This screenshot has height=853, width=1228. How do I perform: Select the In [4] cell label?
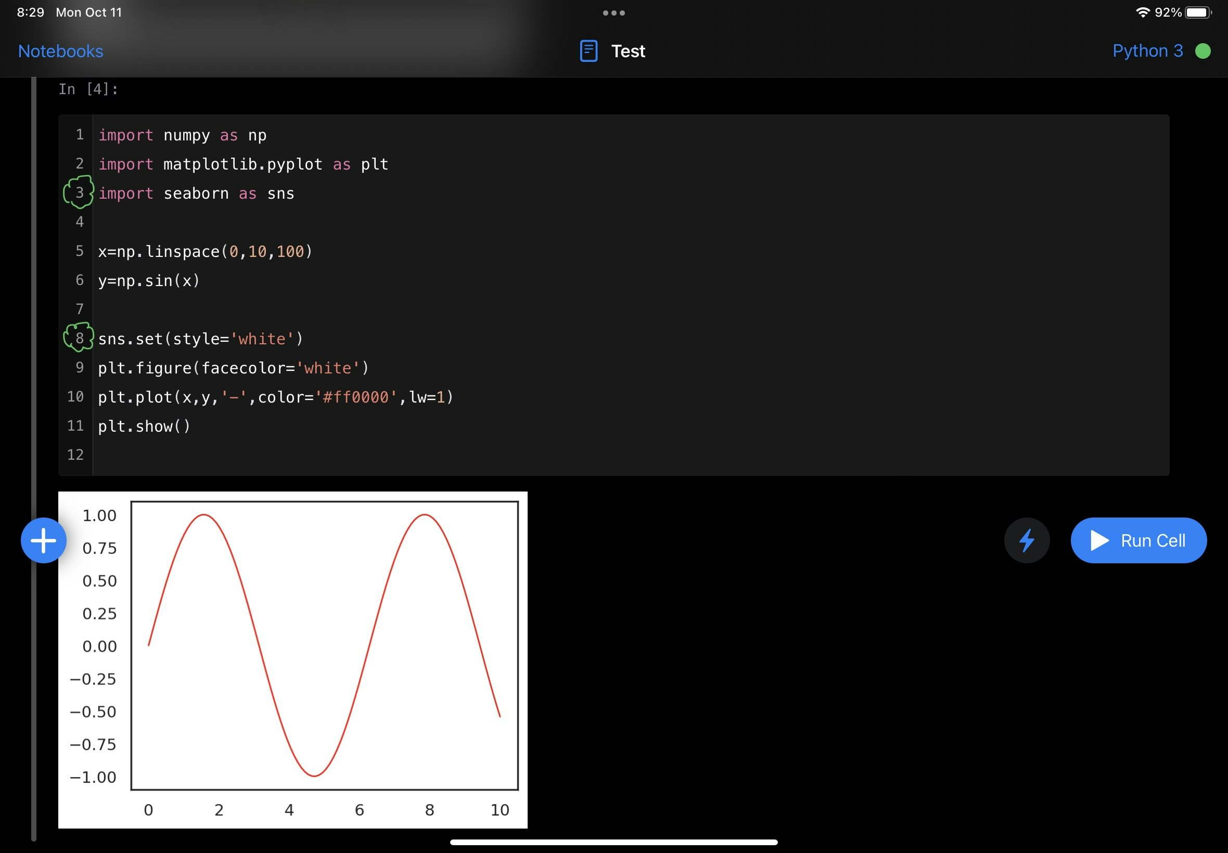click(88, 89)
